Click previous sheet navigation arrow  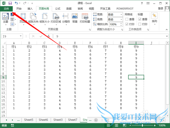point(6,120)
